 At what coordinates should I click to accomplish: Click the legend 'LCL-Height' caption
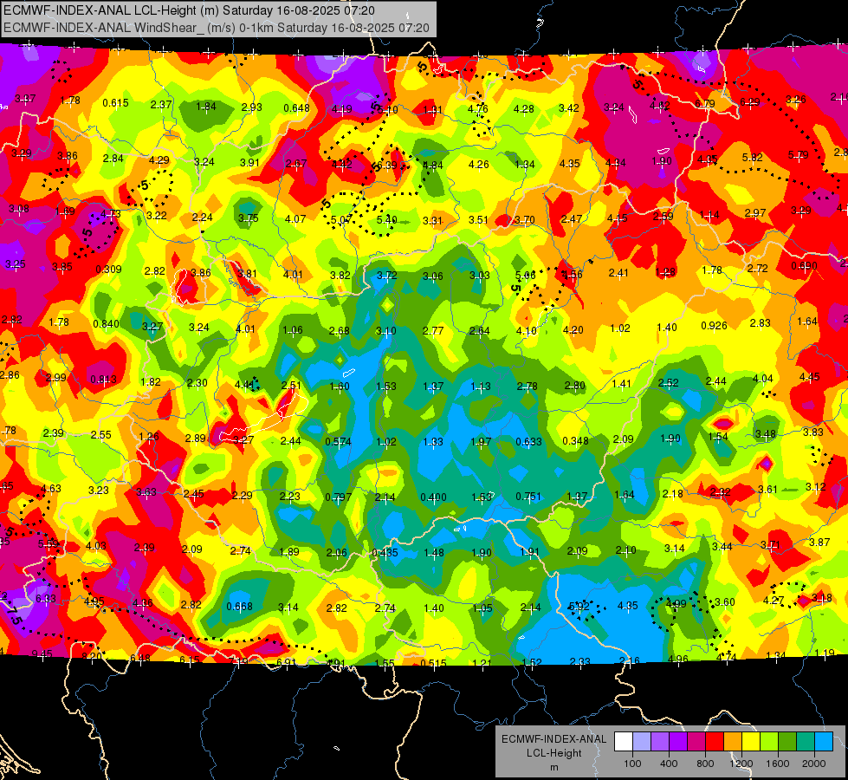click(553, 753)
